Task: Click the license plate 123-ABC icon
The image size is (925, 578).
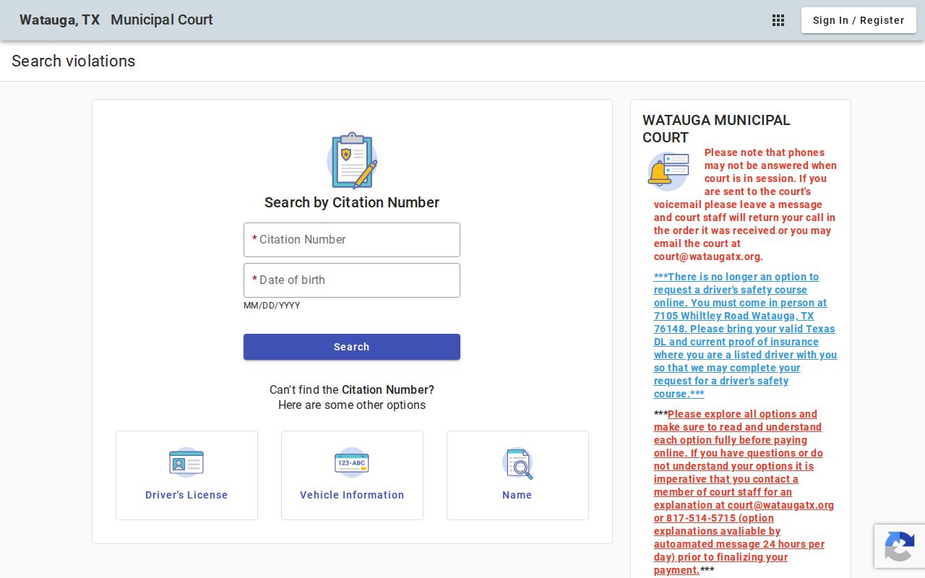Action: point(352,462)
